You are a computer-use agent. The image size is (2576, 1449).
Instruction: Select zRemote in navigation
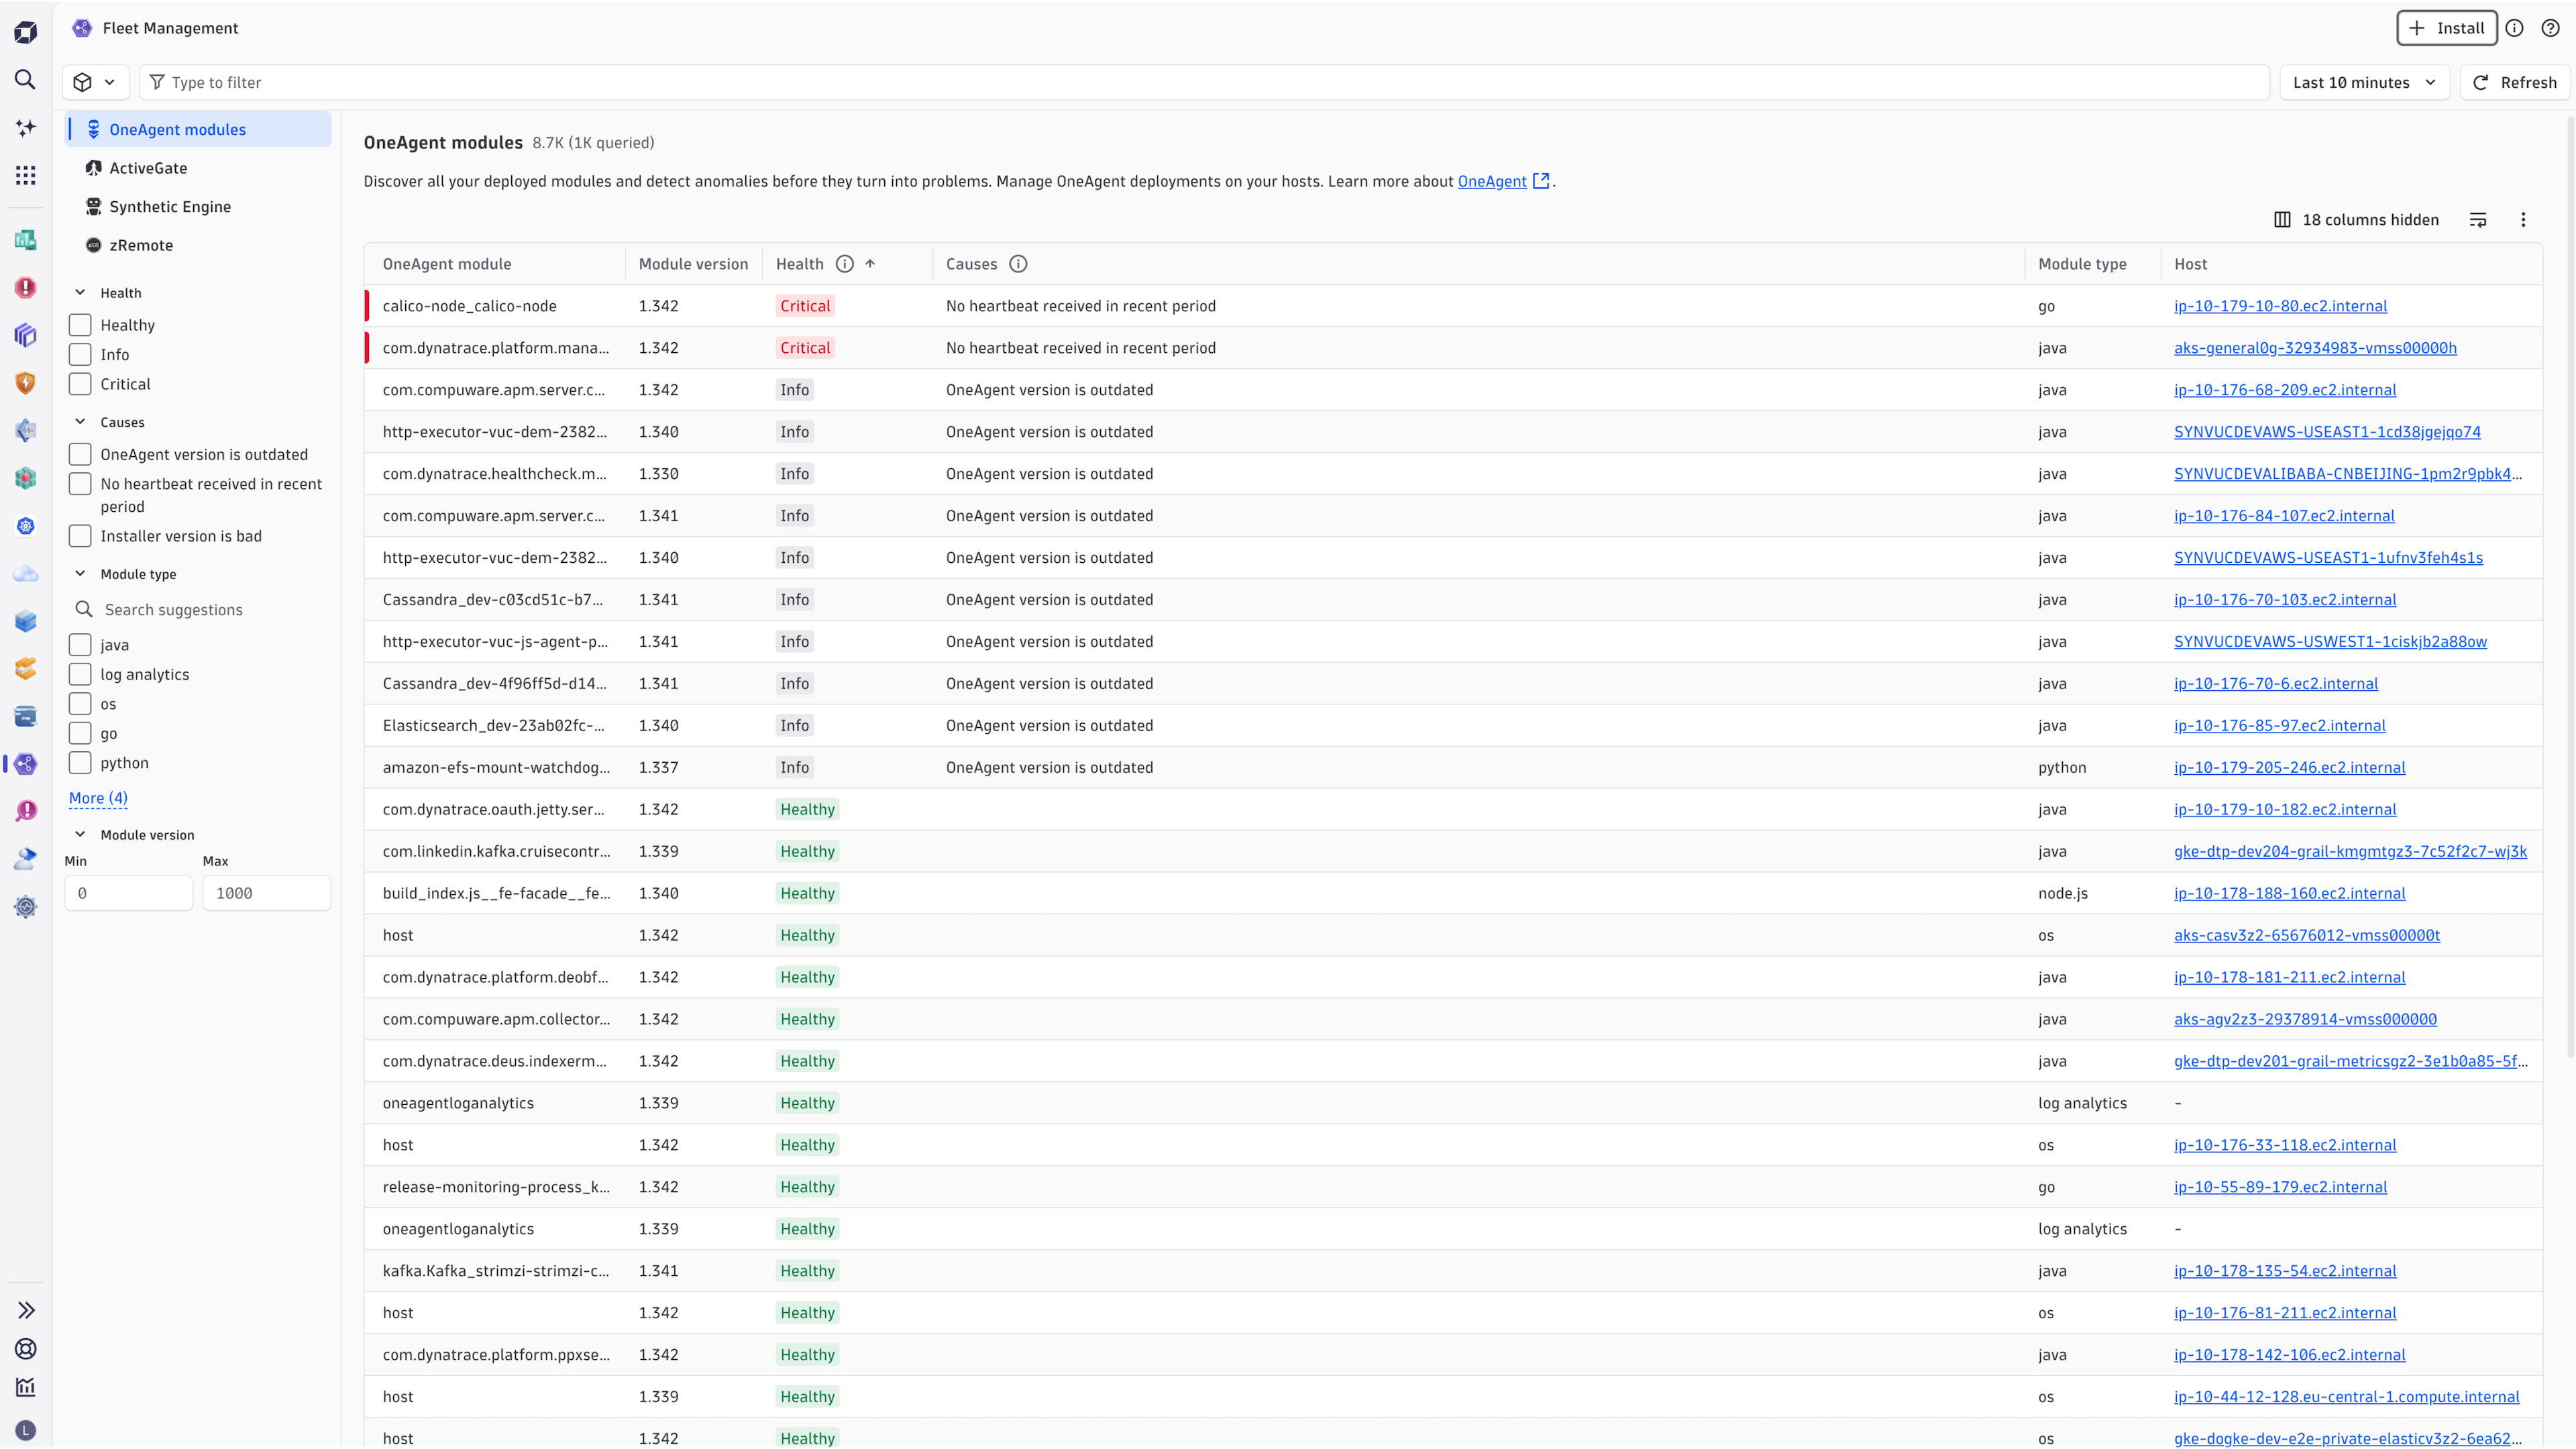[x=198, y=245]
